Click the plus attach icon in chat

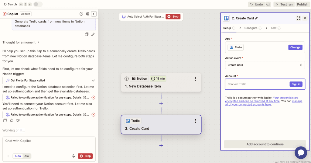point(8,156)
